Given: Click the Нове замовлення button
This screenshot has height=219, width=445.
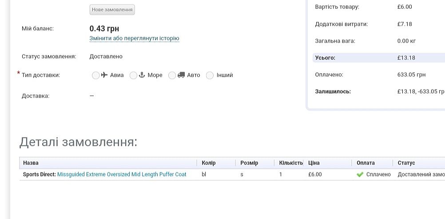Looking at the screenshot, I should [x=112, y=10].
